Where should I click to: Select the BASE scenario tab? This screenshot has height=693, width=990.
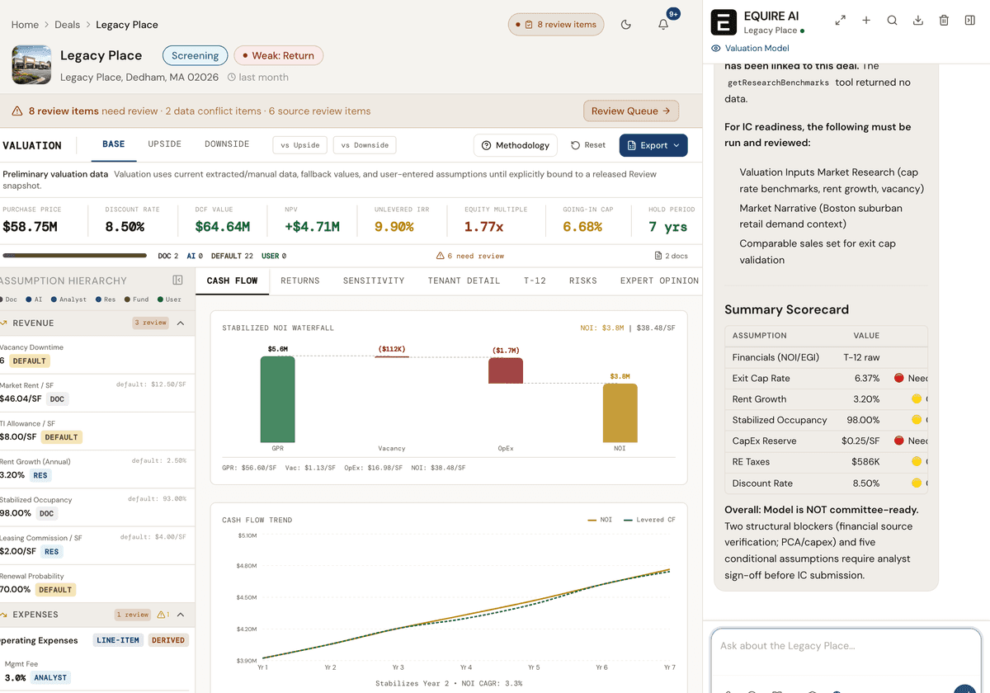coord(114,144)
